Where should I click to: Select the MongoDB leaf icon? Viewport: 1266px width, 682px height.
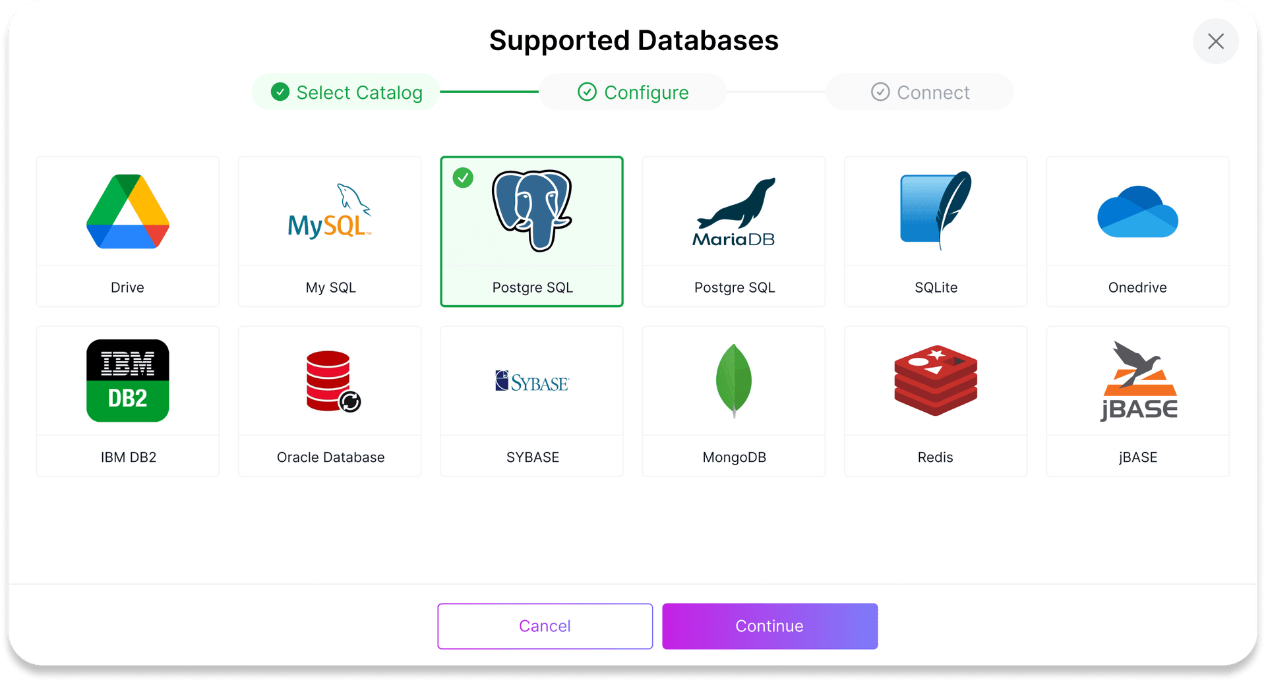pyautogui.click(x=734, y=380)
